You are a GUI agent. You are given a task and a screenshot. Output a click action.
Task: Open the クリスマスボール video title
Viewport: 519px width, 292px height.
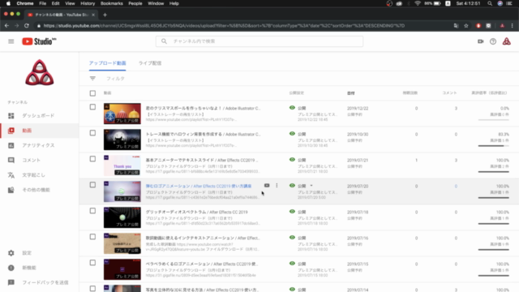(x=203, y=108)
